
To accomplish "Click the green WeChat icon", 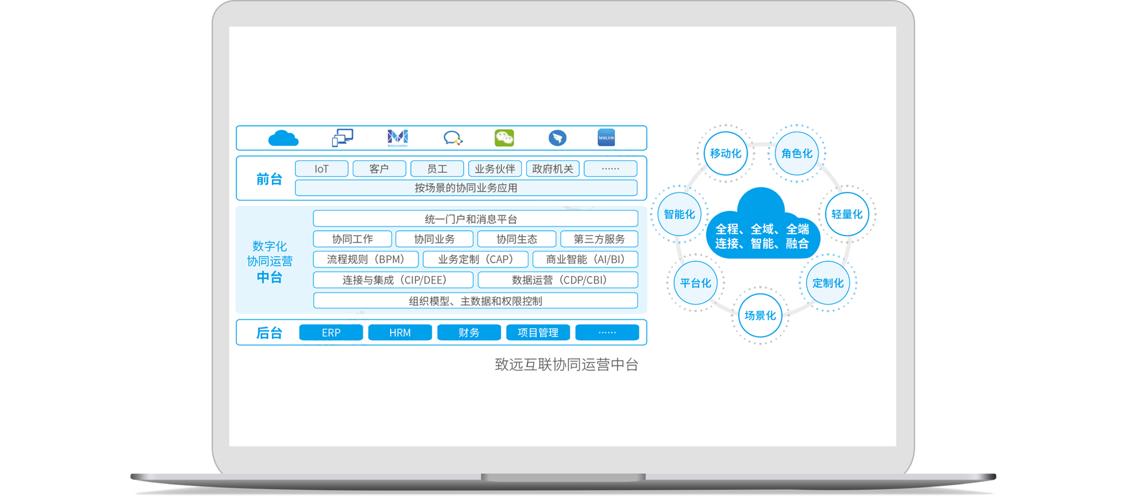I will click(504, 138).
